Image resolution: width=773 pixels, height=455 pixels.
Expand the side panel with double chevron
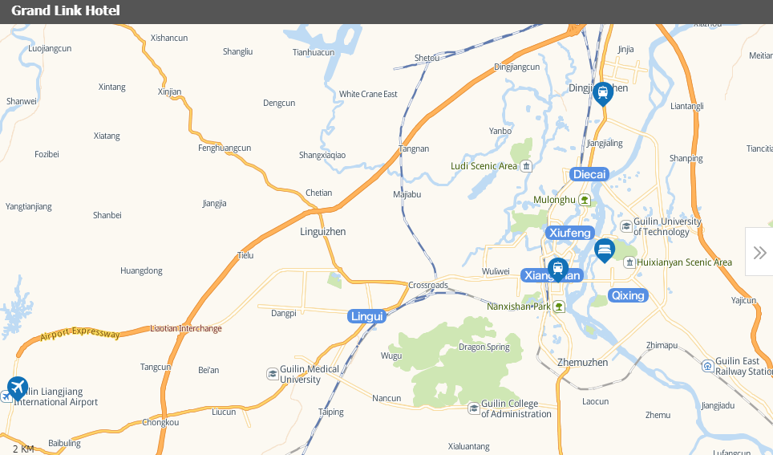point(759,253)
